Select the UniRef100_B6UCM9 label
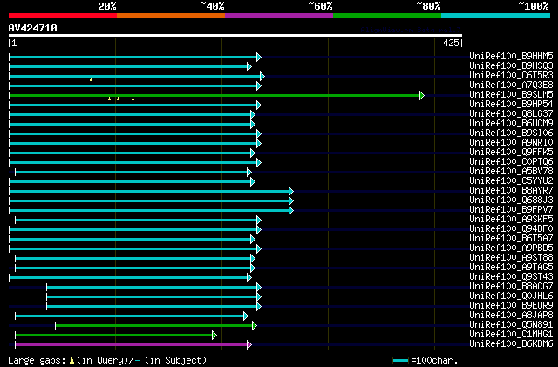 (x=511, y=124)
